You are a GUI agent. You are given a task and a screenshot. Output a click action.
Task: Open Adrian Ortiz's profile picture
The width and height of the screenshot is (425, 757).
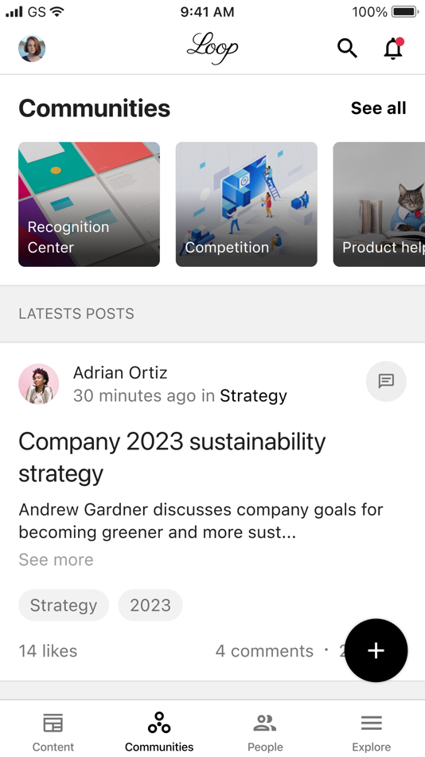[x=38, y=384]
